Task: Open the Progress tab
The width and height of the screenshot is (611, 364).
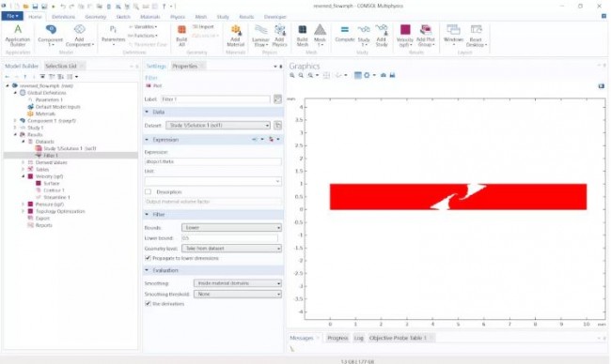Action: (x=337, y=338)
